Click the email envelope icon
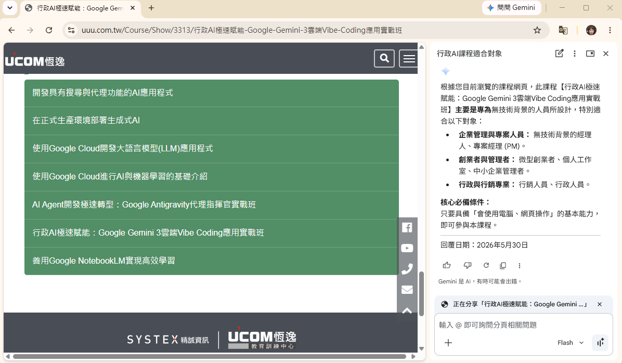Viewport: 622px width, 363px height. pos(407,290)
